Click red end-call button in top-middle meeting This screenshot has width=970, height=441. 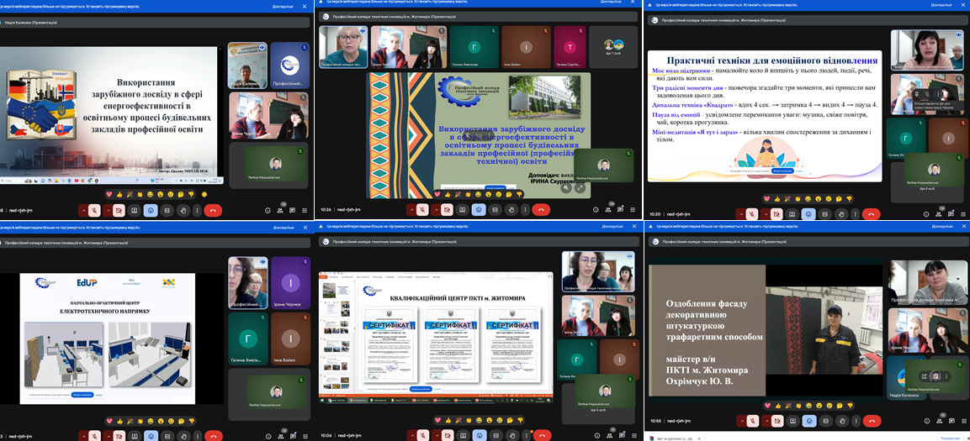[x=542, y=210]
